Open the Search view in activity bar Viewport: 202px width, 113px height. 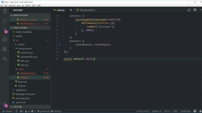(x=5, y=21)
